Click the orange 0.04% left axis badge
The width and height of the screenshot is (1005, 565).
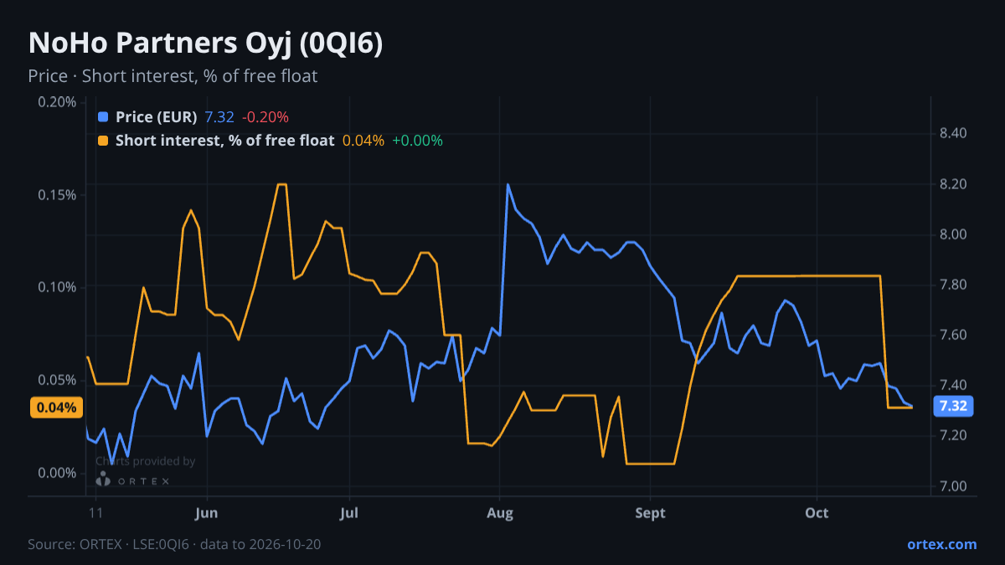56,408
